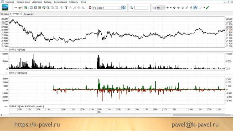Click the zoom in circle icon
The image size is (233, 131).
(x=178, y=8)
